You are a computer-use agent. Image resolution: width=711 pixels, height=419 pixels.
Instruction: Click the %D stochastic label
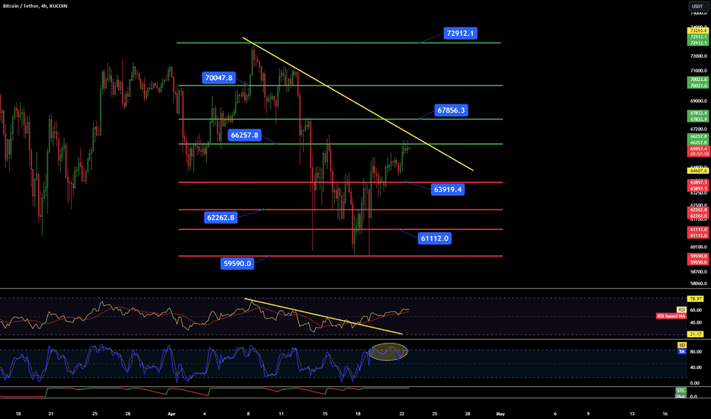pos(681,345)
